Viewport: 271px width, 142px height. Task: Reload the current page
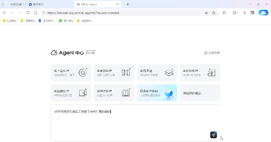28,13
